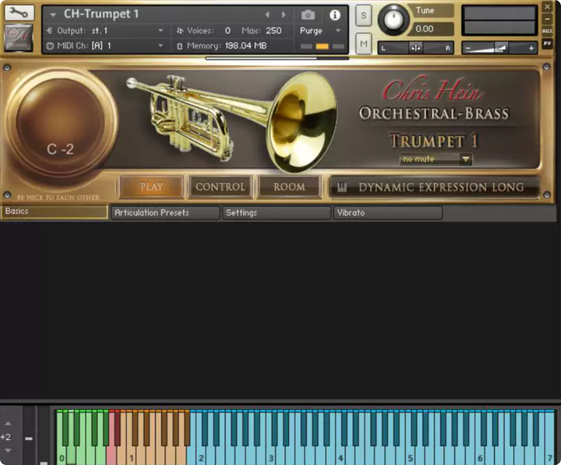Viewport: 561px width, 465px height.
Task: Shift keyboard octave down with arrow
Action: [8, 450]
